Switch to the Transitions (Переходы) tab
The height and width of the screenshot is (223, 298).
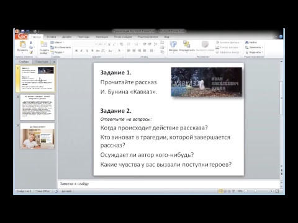point(83,37)
